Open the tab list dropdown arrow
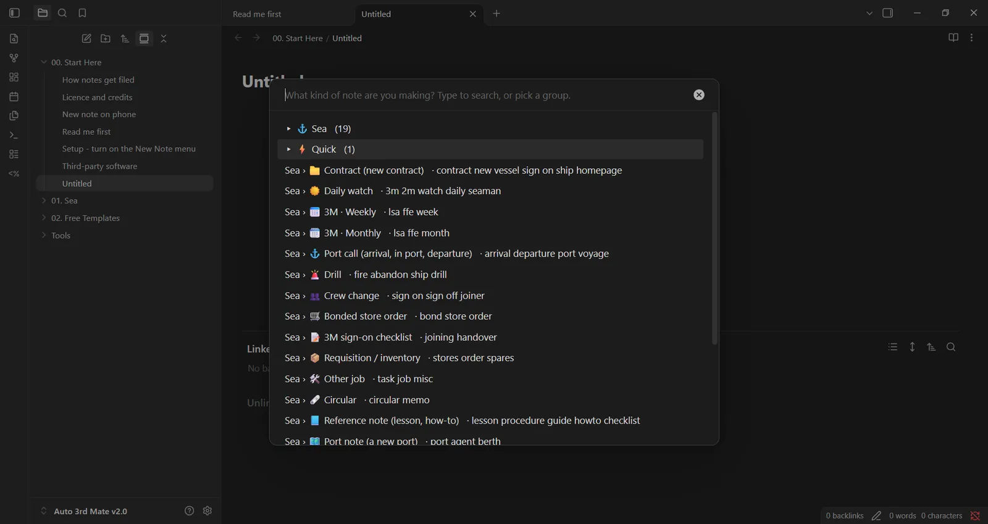The height and width of the screenshot is (524, 988). coord(869,13)
